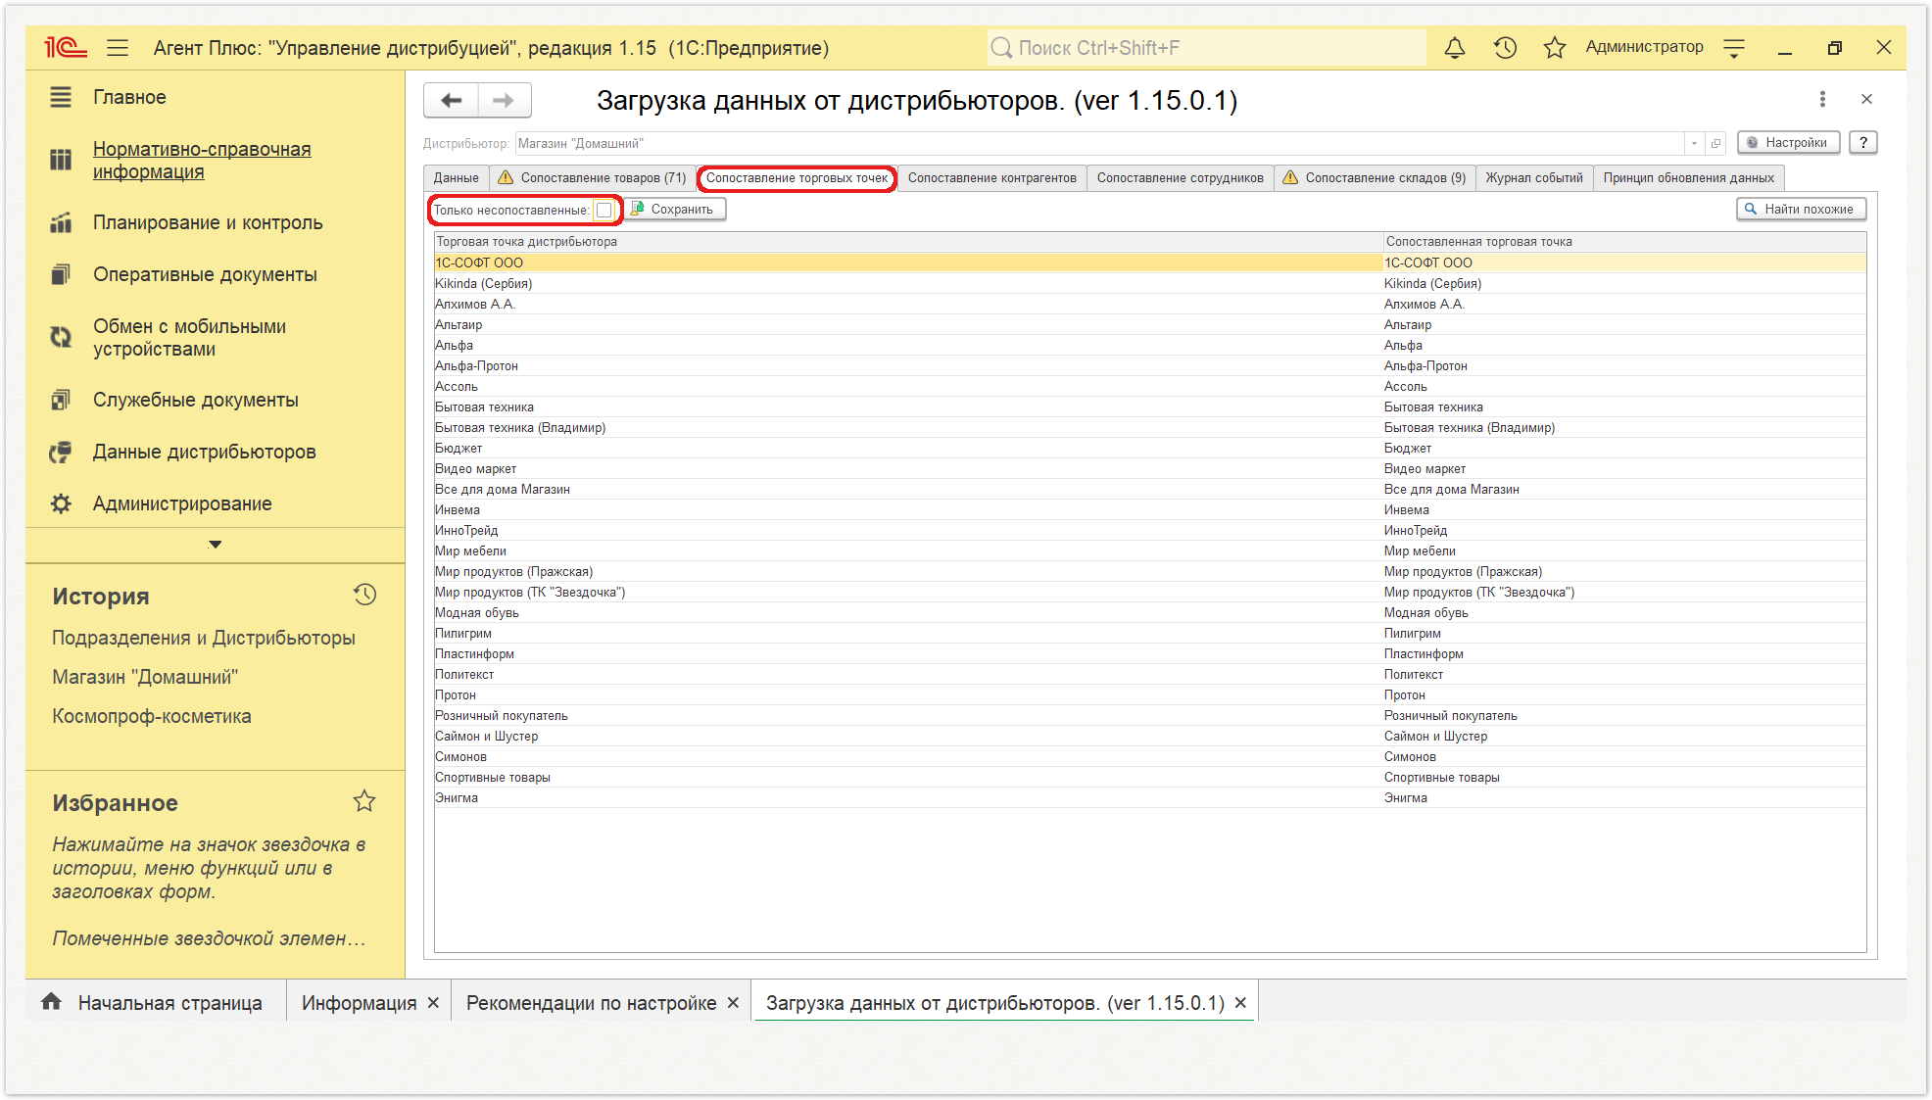The image size is (1932, 1100).
Task: Select Бытовая техника (Владимир) in distributor column
Action: coord(907,427)
